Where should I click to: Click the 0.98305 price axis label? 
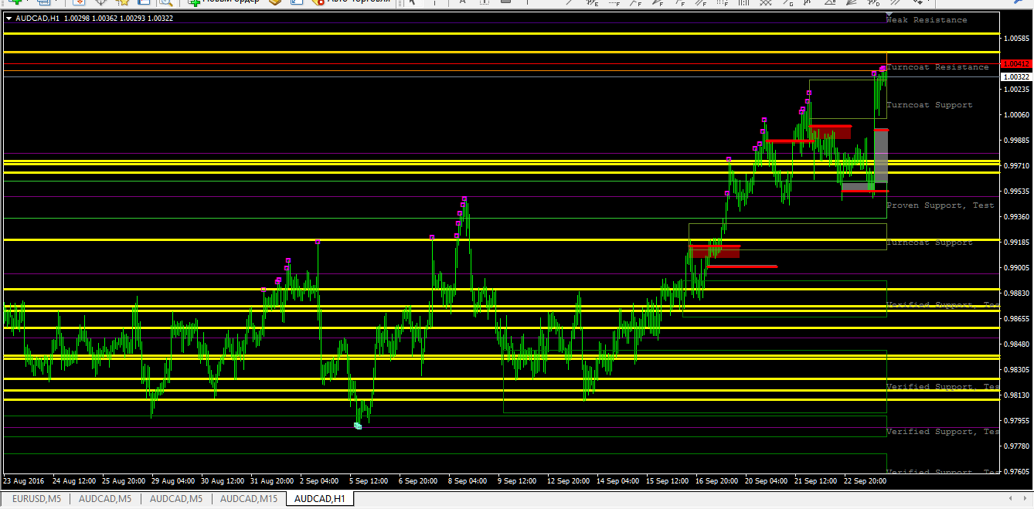pos(1015,370)
